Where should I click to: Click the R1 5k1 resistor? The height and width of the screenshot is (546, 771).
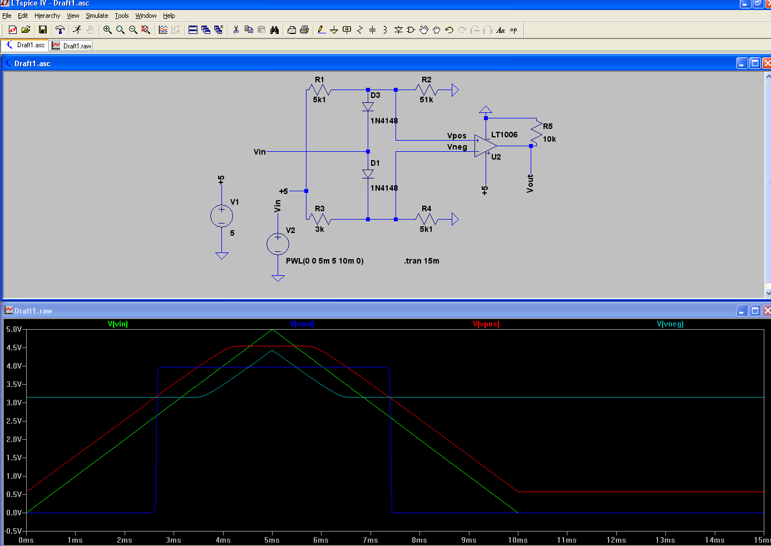[319, 90]
